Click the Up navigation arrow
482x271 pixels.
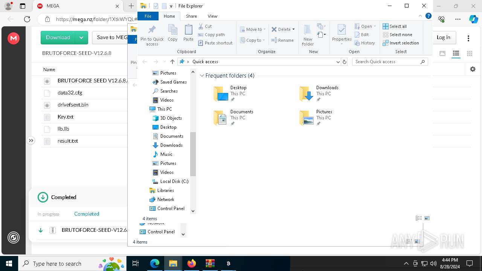tap(172, 62)
